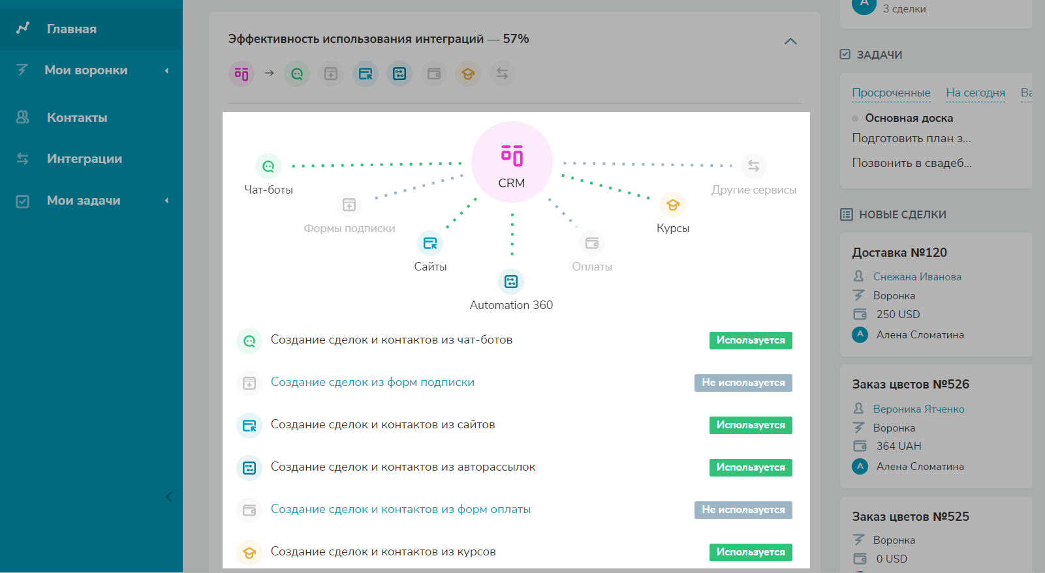Viewport: 1045px width, 573px height.
Task: Click Не используется badge for subscription forms
Action: tap(743, 383)
